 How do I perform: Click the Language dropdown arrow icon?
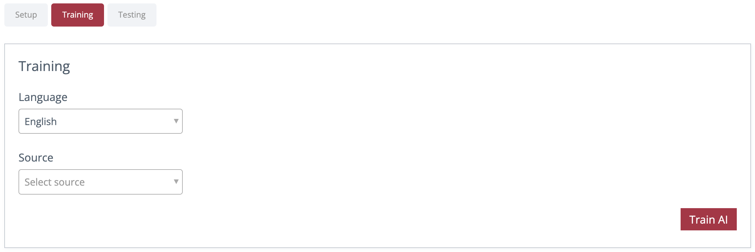pyautogui.click(x=176, y=121)
